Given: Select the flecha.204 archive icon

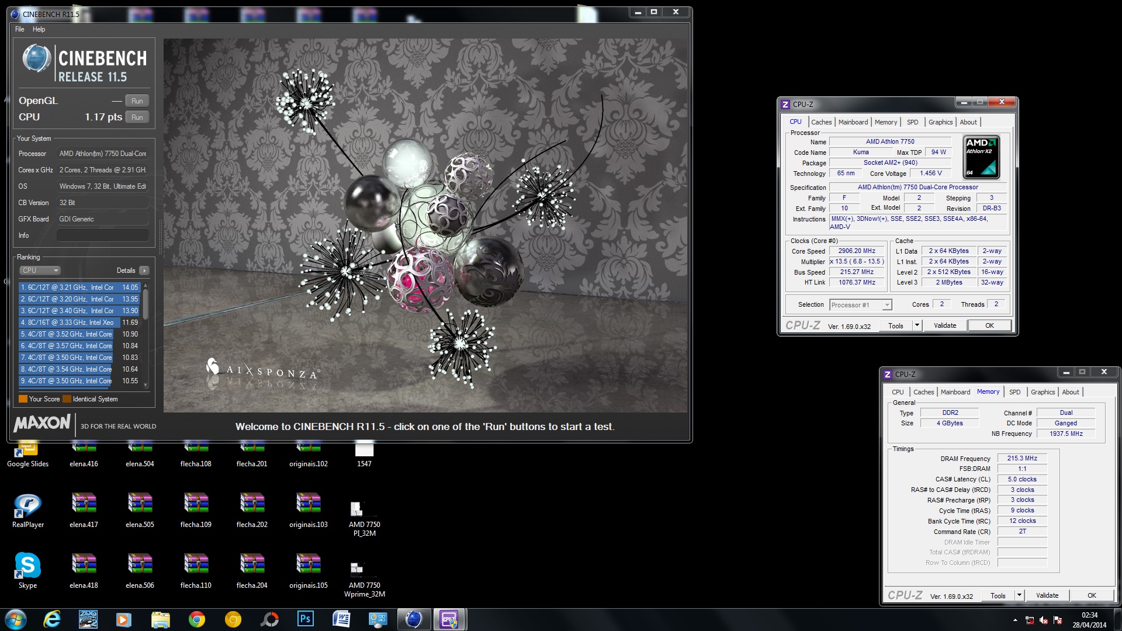Looking at the screenshot, I should [252, 570].
